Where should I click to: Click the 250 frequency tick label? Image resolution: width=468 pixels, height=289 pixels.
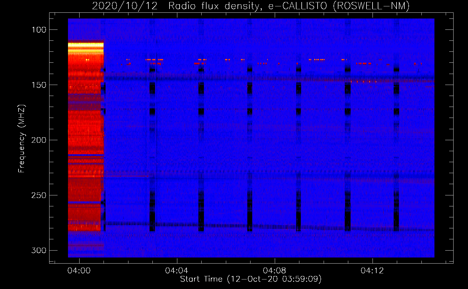pos(39,195)
